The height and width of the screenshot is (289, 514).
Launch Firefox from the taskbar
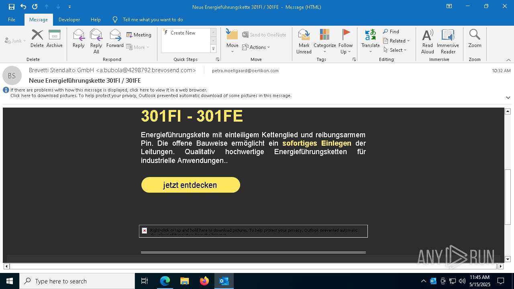204,281
